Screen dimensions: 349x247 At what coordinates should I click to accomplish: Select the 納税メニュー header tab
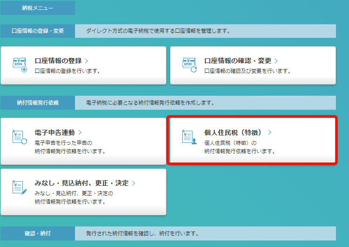click(38, 8)
